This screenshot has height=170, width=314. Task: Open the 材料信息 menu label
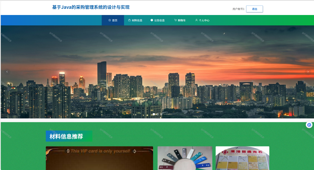click(x=137, y=21)
